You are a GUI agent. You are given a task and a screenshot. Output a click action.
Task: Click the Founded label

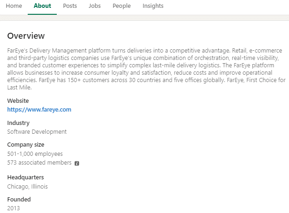coord(19,200)
